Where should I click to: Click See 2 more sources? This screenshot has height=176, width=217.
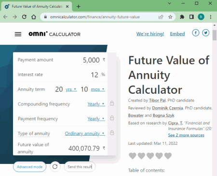click(x=186, y=135)
